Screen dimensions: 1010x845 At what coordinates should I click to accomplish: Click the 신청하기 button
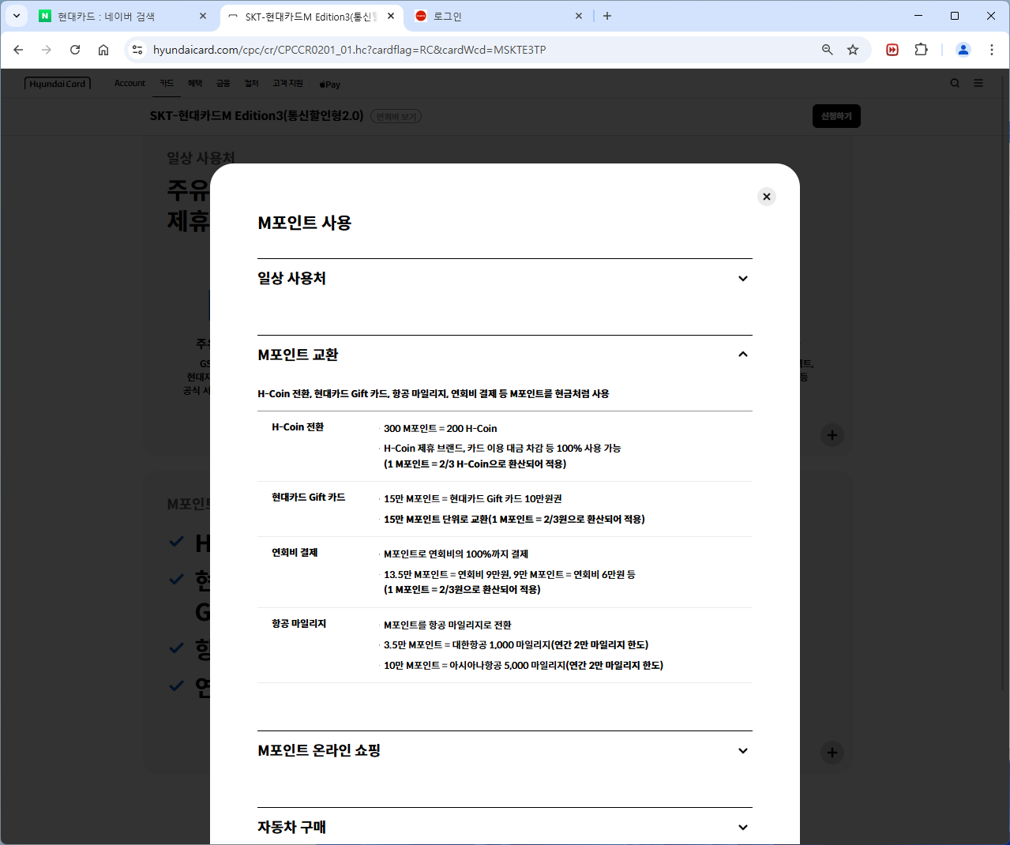tap(836, 116)
